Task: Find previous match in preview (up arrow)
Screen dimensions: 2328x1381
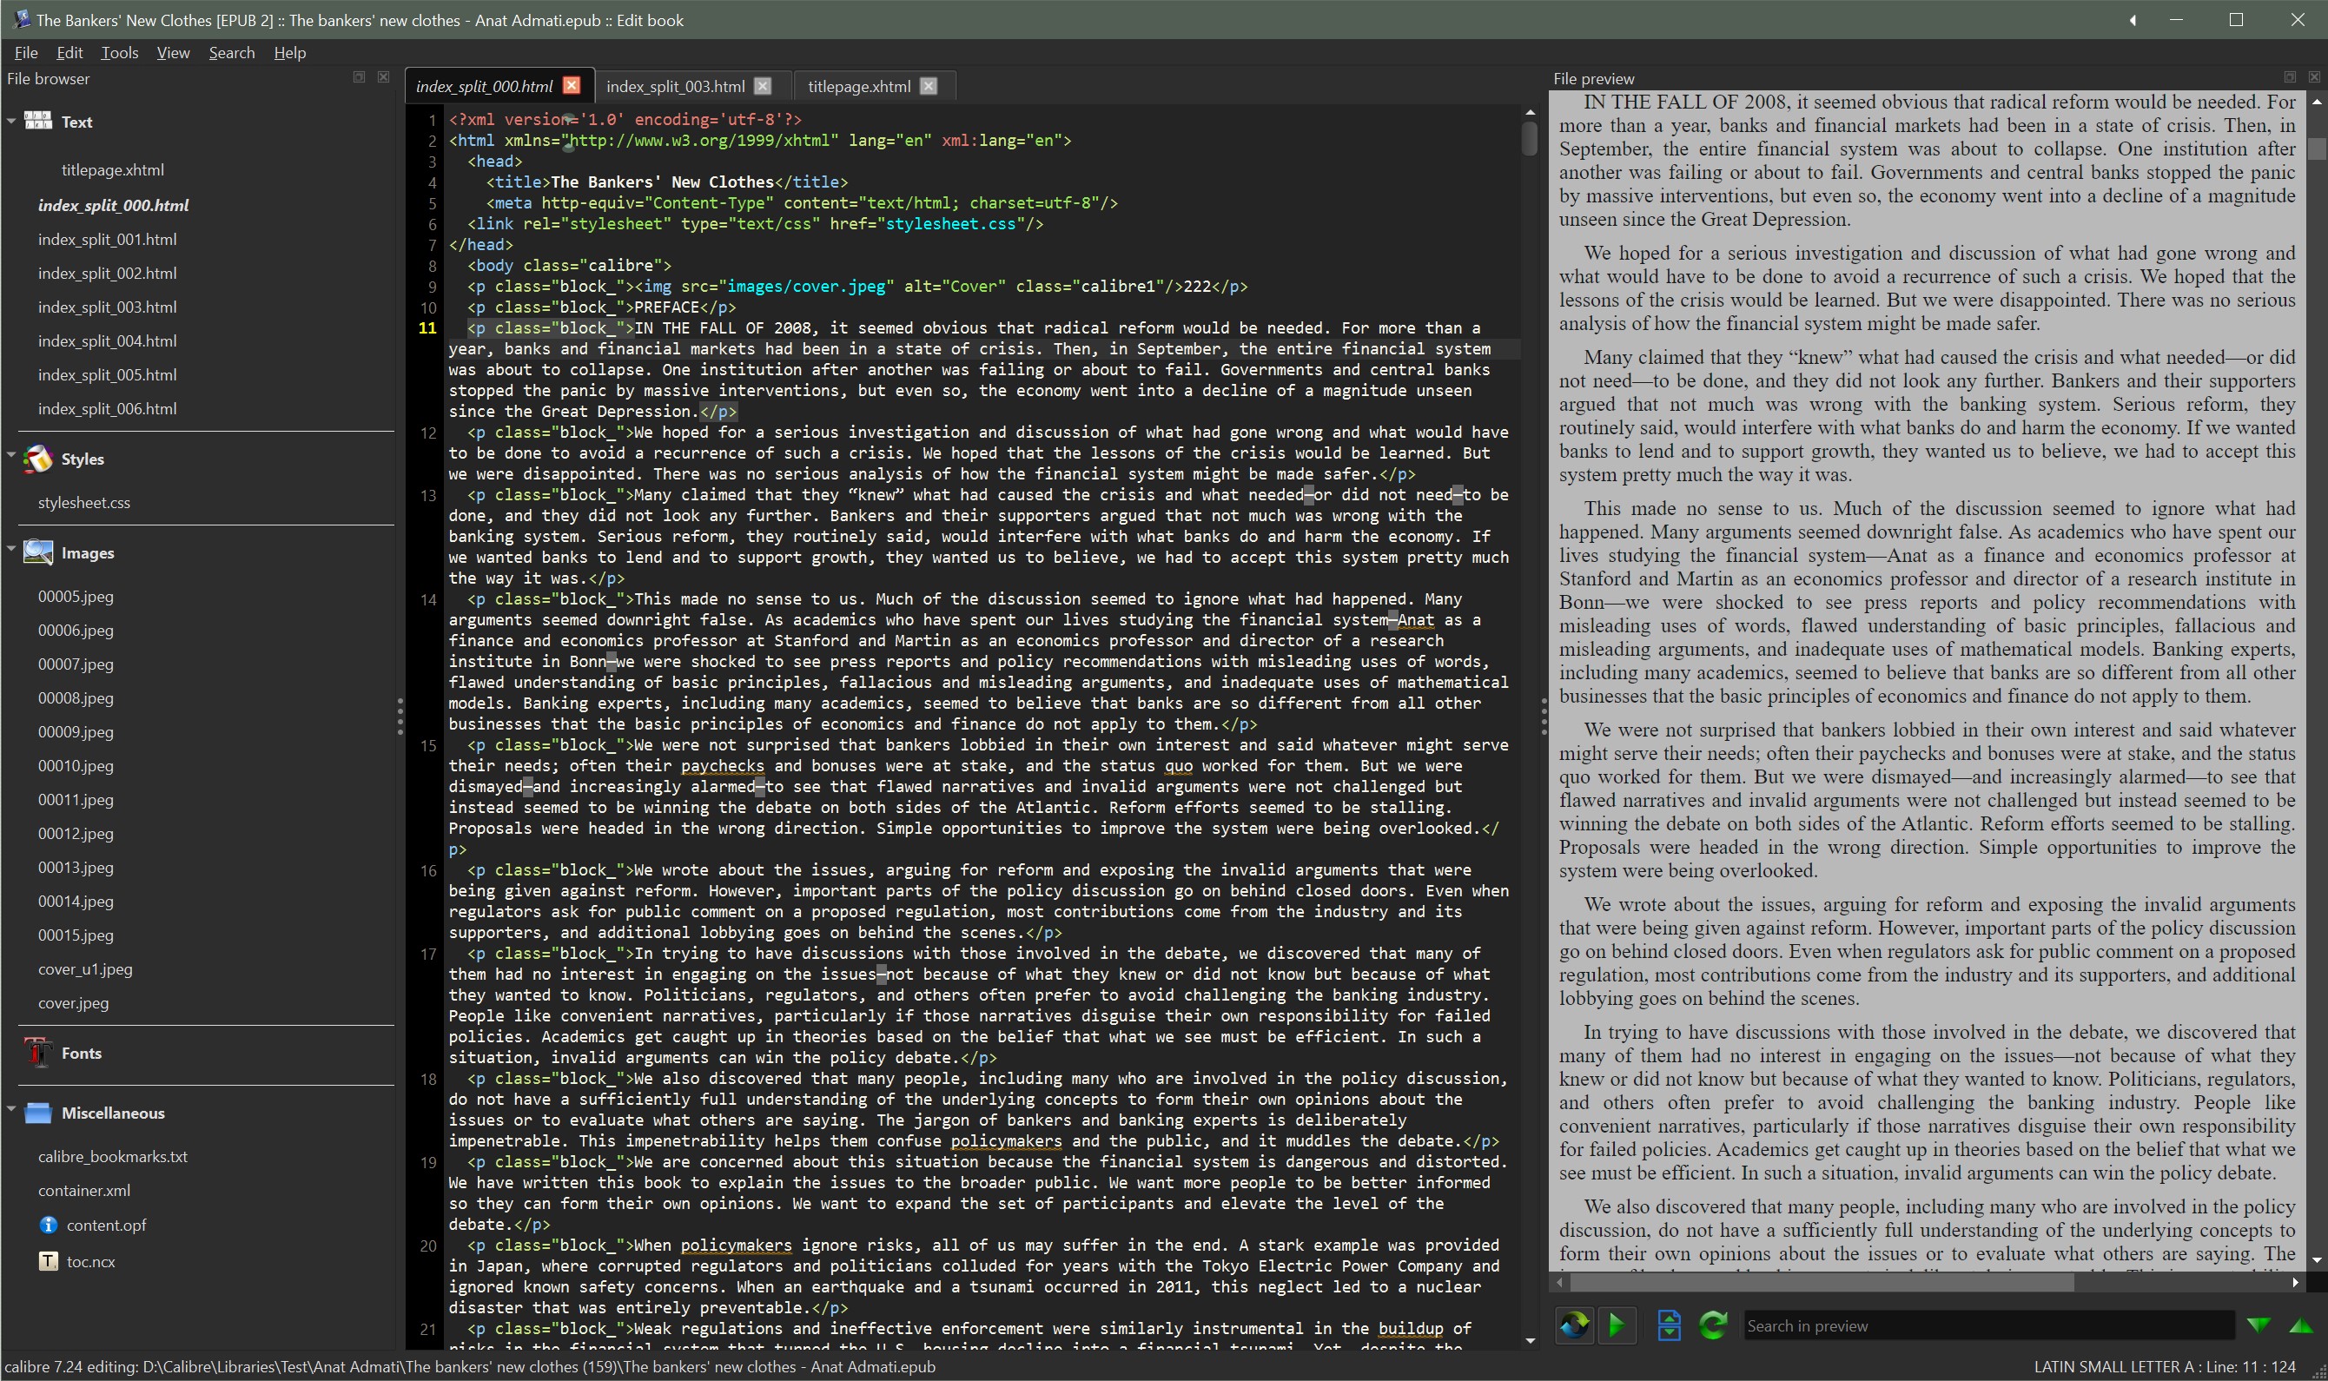Action: pos(2300,1325)
